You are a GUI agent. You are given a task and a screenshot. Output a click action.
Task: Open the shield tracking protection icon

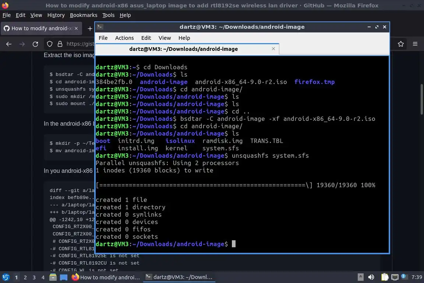click(x=49, y=44)
